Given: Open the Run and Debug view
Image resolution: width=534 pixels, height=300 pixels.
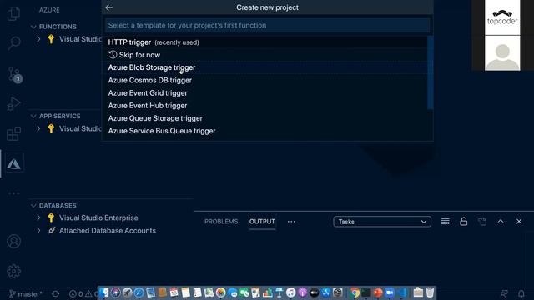Looking at the screenshot, I should pos(13,103).
